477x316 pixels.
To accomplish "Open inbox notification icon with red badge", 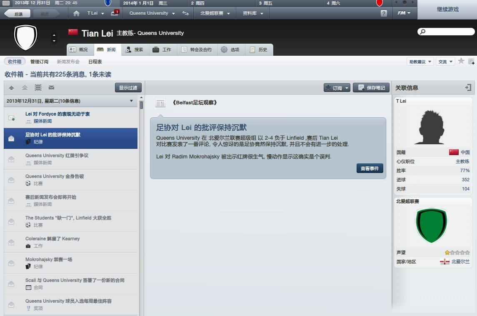I will (x=115, y=13).
